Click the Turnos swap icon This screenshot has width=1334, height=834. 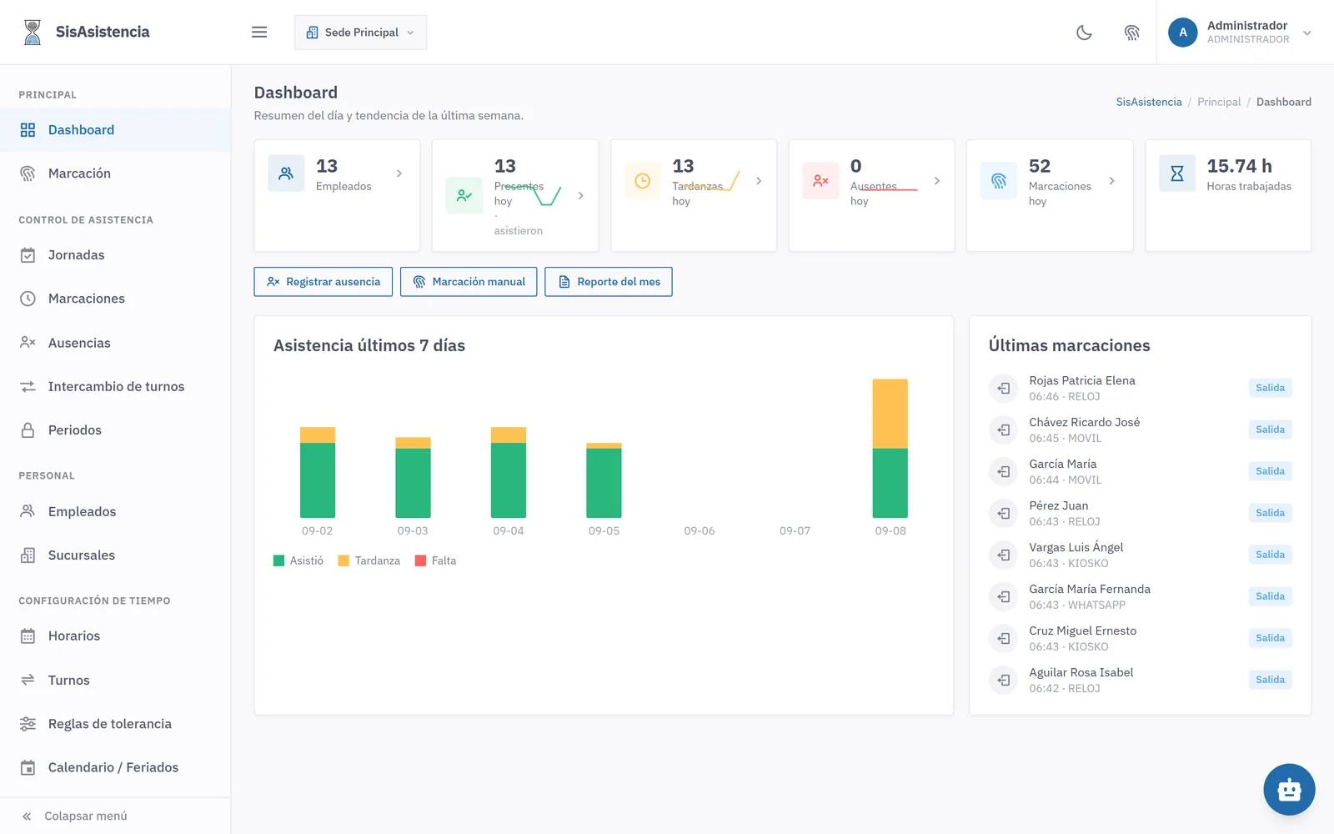[x=28, y=680]
